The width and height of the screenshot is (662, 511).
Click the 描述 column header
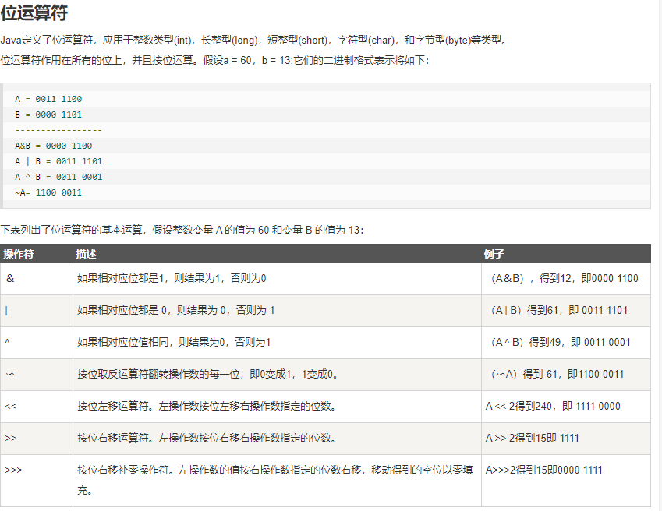[86, 254]
